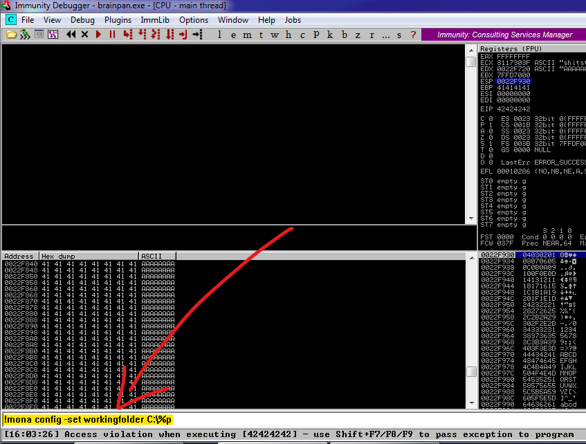Click the Trace into icon

click(x=156, y=35)
